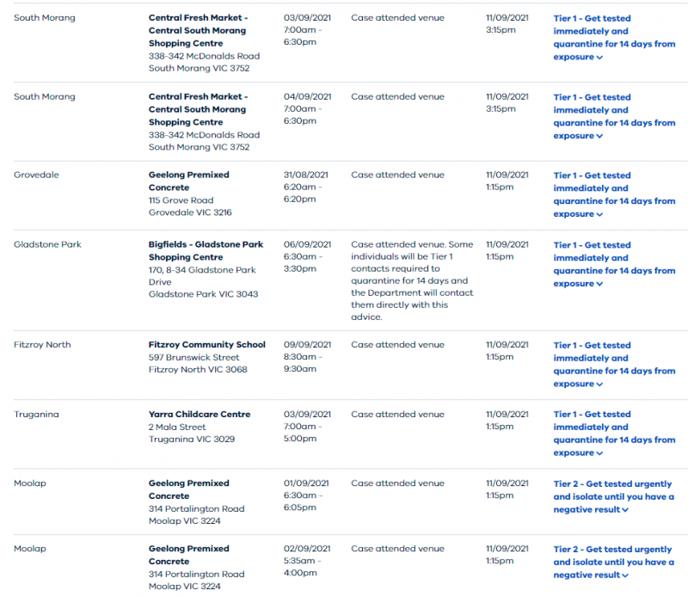Click chevron after Moolap 01/09 negative result text
Image resolution: width=688 pixels, height=597 pixels.
pyautogui.click(x=625, y=510)
